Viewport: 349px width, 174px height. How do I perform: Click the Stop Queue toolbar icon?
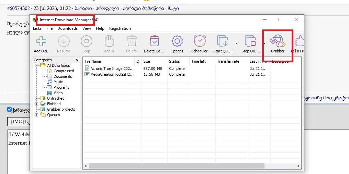[x=250, y=41]
